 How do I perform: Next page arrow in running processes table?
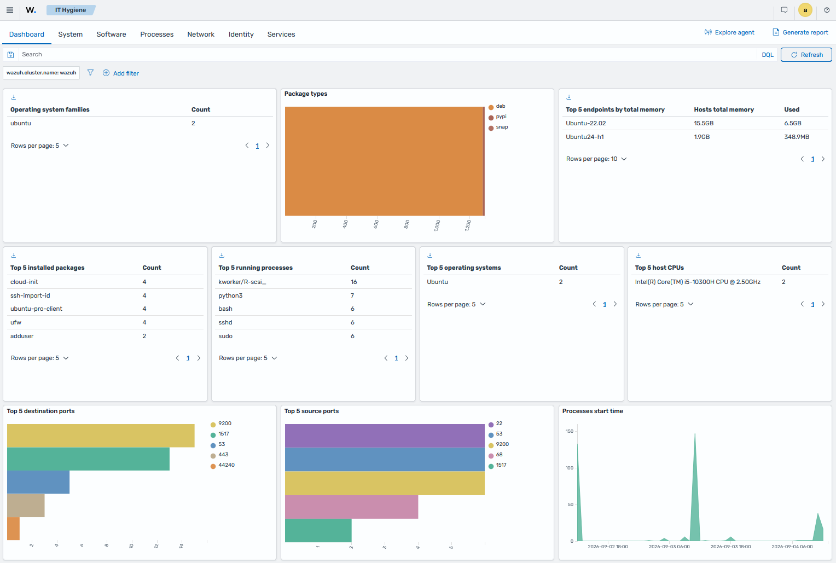point(407,358)
